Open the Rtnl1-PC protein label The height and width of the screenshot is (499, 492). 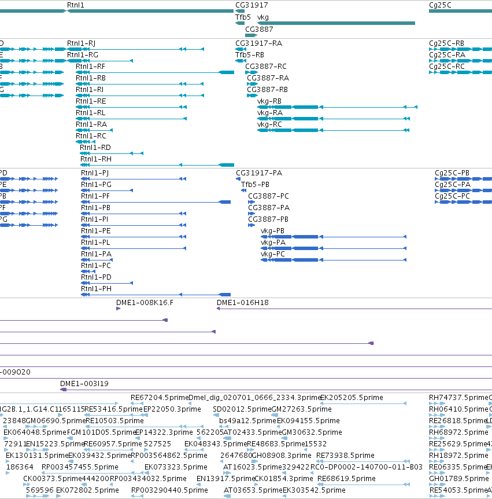pyautogui.click(x=96, y=266)
